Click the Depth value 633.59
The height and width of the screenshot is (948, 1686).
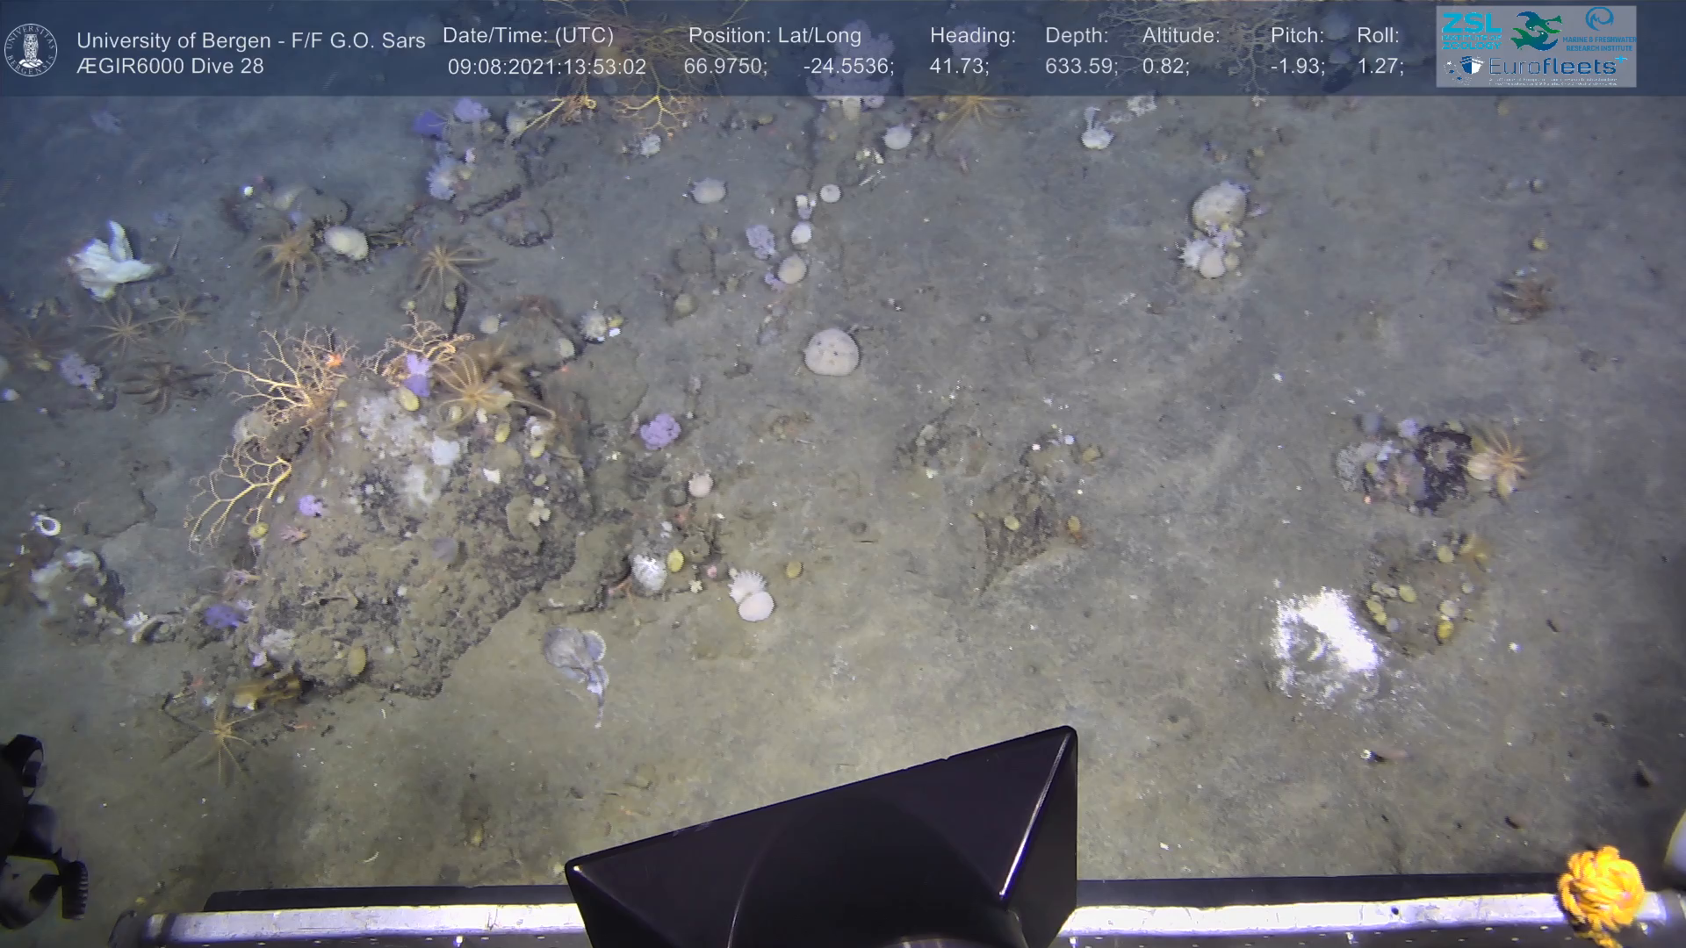coord(1080,67)
